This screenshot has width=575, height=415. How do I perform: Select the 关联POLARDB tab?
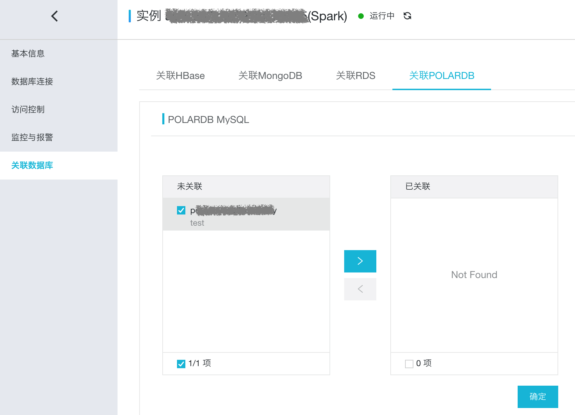coord(442,75)
